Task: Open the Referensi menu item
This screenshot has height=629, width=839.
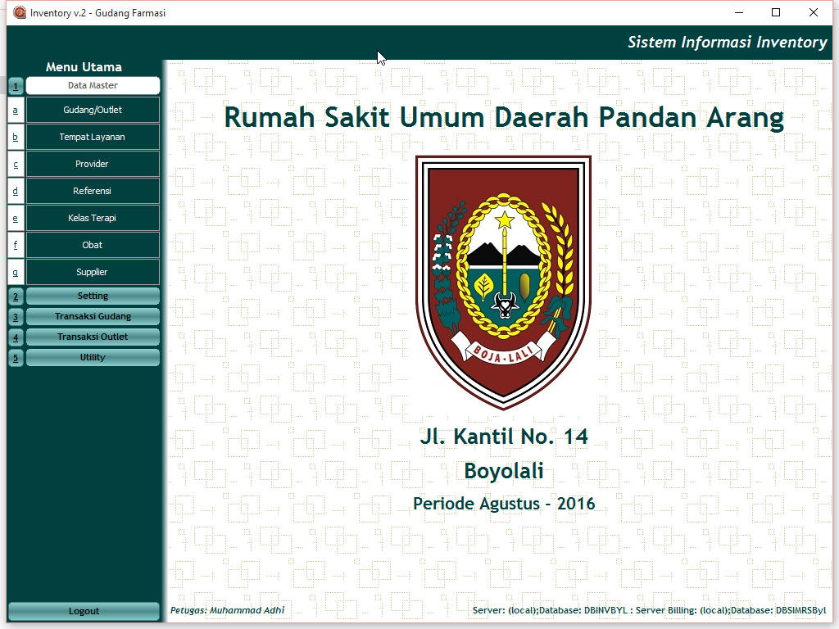Action: click(93, 191)
